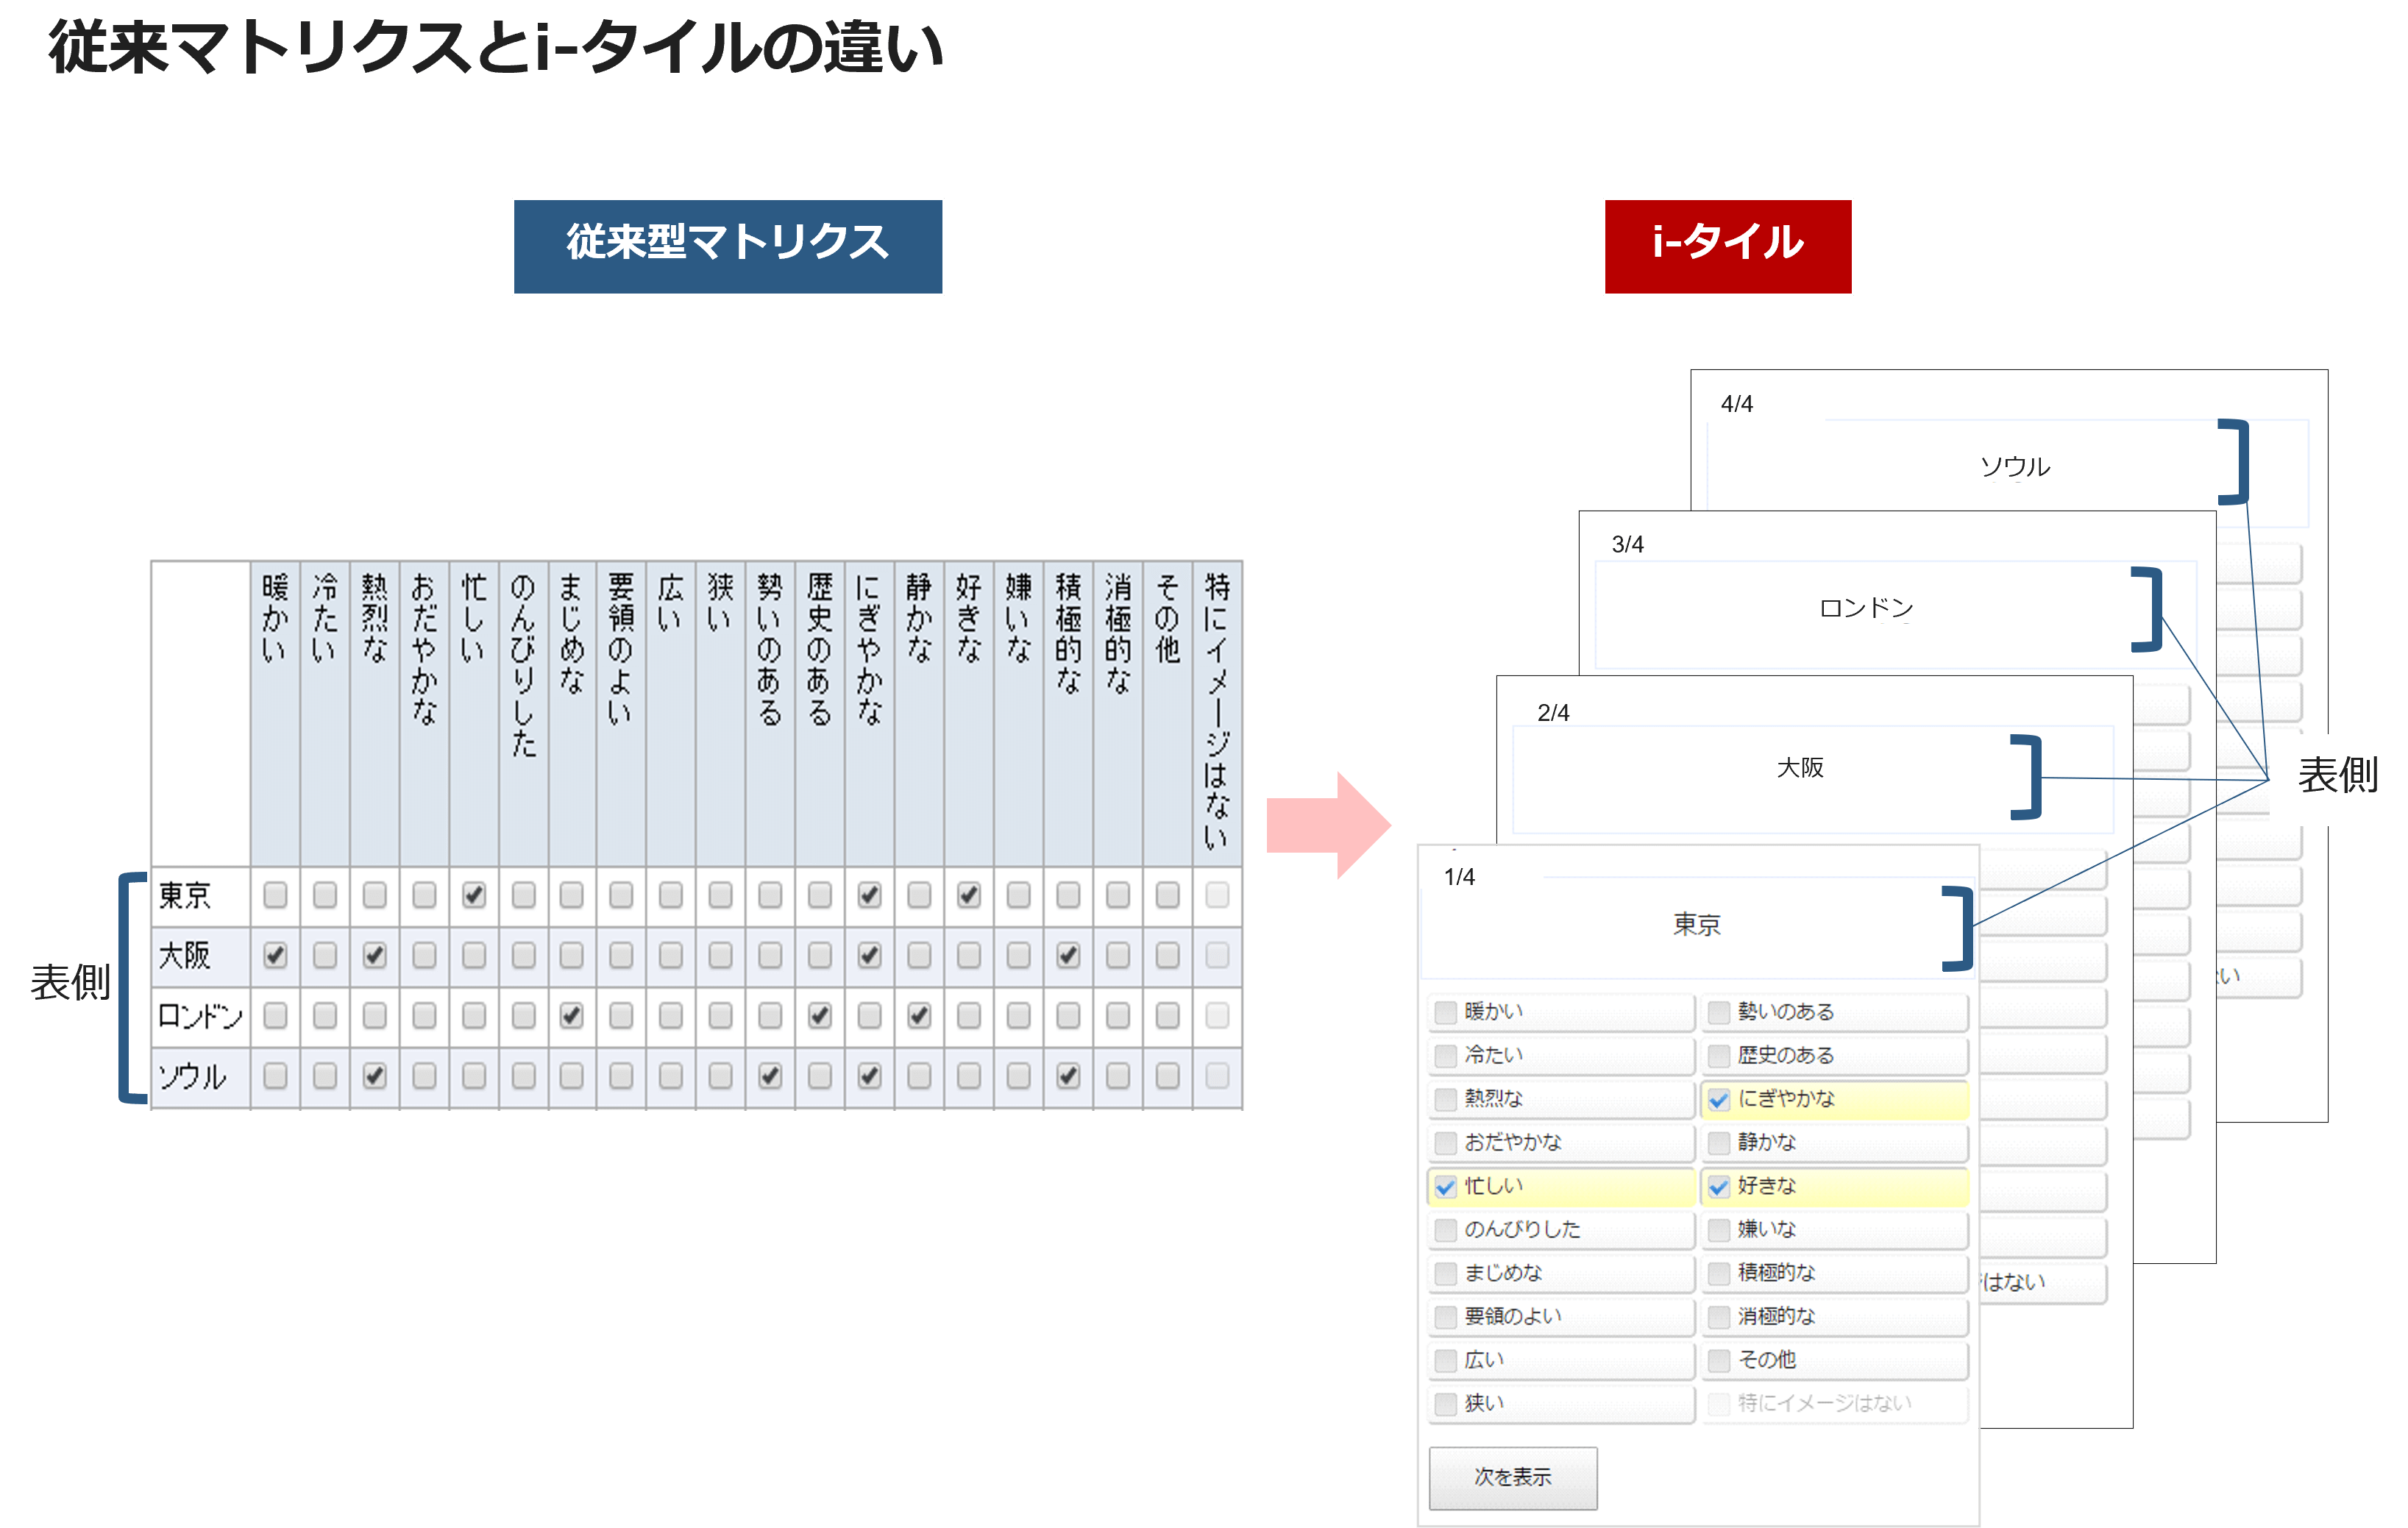Click the 特にイメージはない matrix column header
This screenshot has width=2408, height=1528.
pos(1217,714)
